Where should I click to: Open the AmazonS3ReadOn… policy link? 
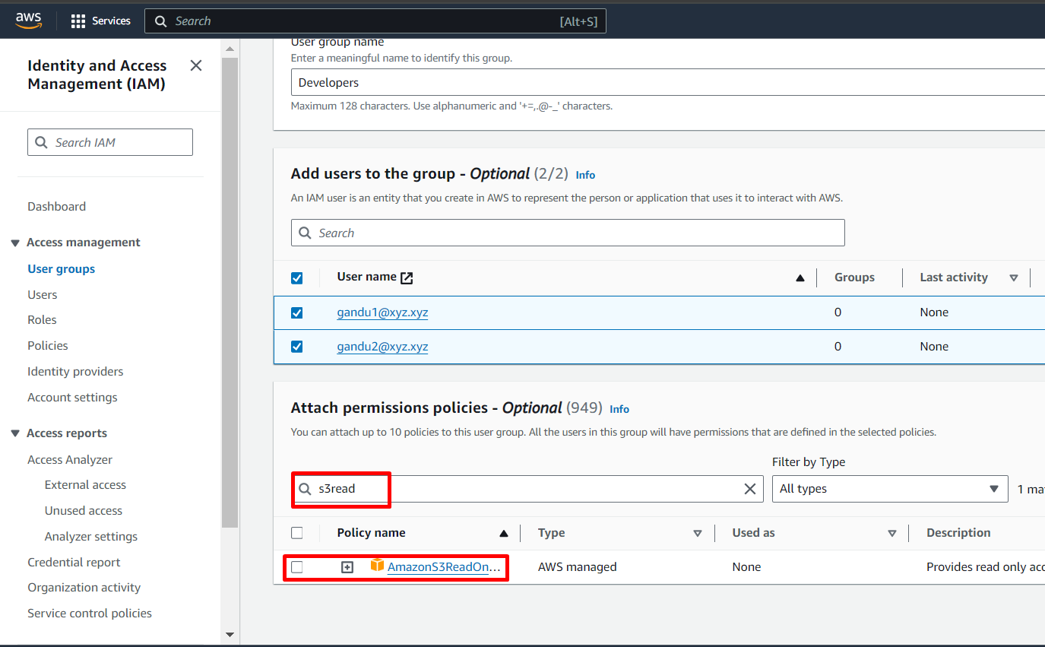pos(445,567)
